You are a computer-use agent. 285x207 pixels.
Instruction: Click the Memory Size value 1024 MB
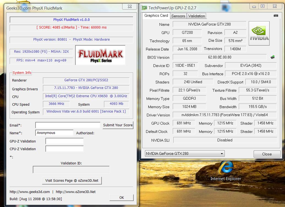[189, 107]
